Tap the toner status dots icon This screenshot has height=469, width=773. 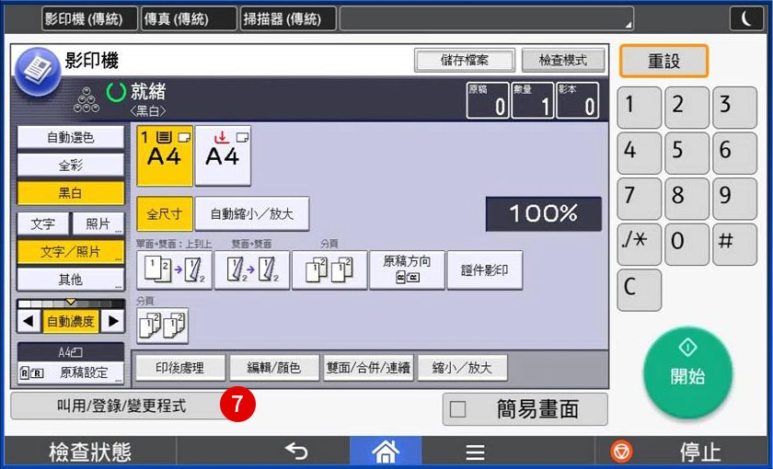pos(87,100)
